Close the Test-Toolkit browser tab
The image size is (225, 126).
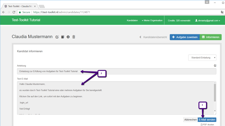pyautogui.click(x=35, y=6)
